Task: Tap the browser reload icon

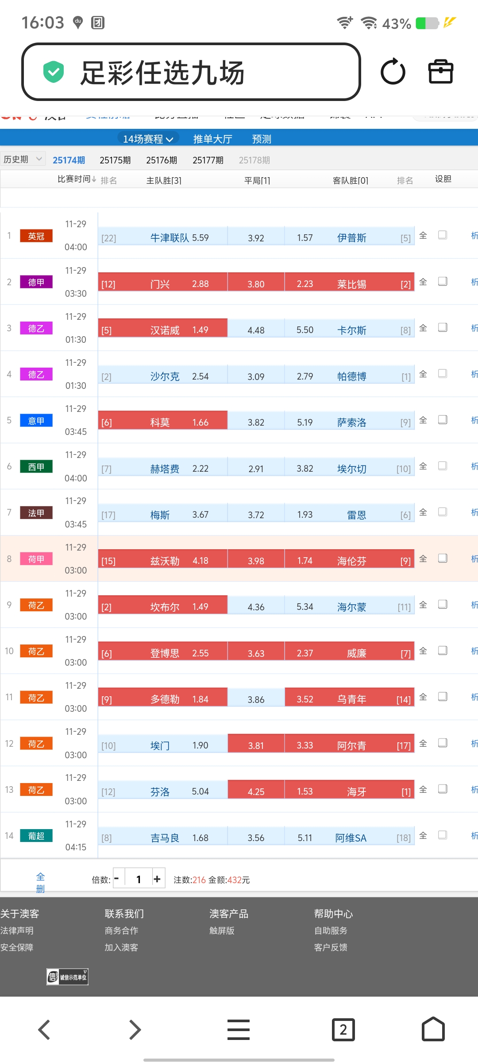Action: (x=393, y=72)
